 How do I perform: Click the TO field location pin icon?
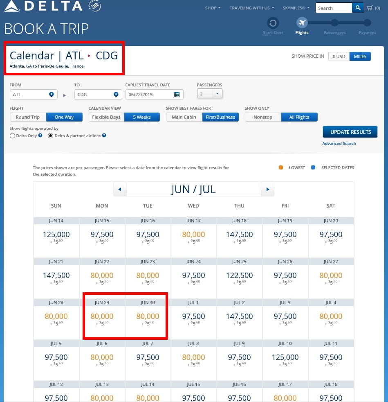click(x=116, y=95)
